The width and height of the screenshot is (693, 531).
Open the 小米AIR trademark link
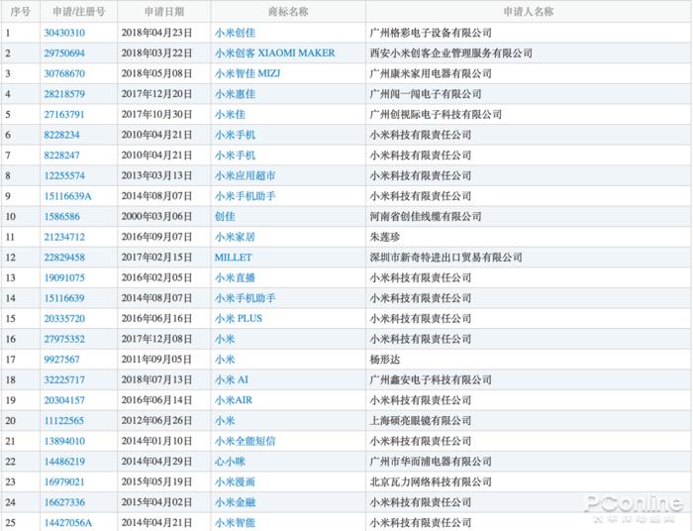234,400
